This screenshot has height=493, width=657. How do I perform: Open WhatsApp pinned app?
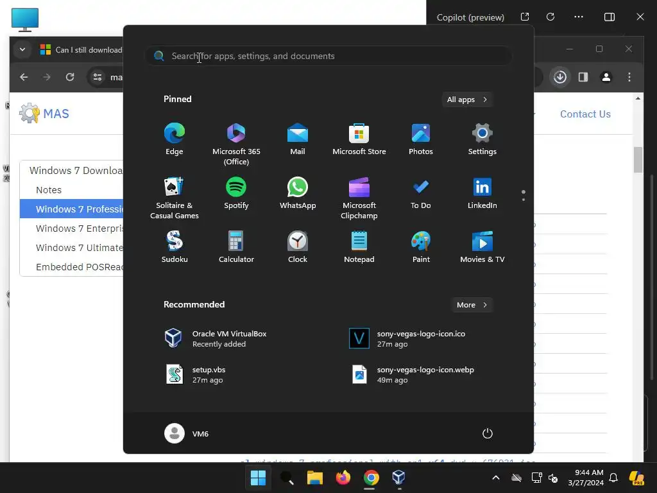(298, 193)
